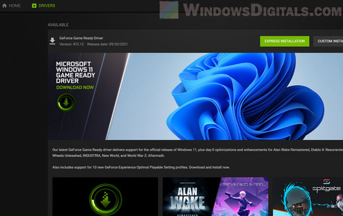
Task: Open the Severed Steel artwork
Action: [242, 196]
